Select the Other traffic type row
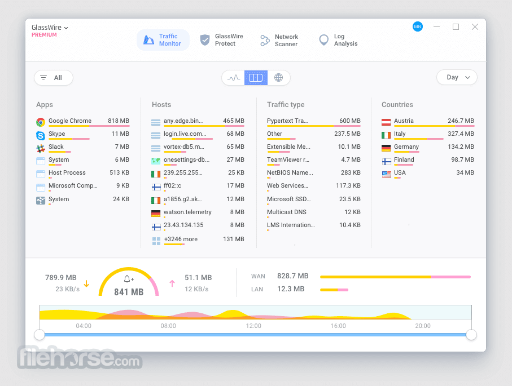The width and height of the screenshot is (512, 386). click(x=313, y=134)
